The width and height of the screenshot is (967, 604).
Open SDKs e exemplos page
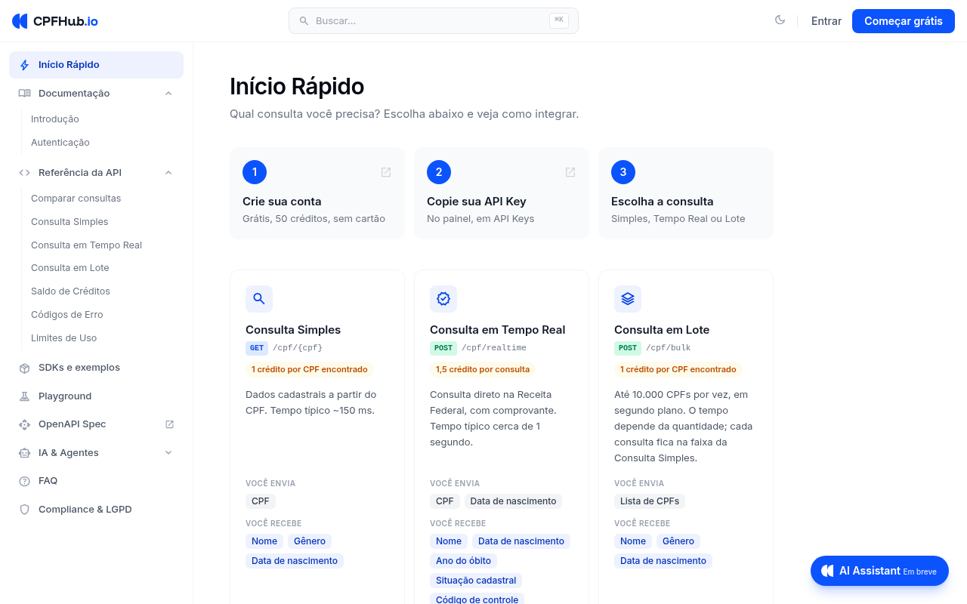79,368
